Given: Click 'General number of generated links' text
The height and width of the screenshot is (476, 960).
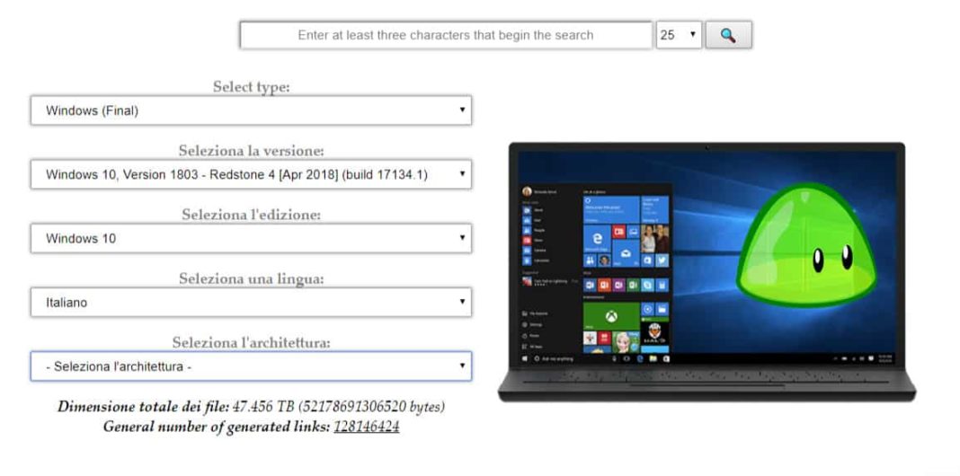Looking at the screenshot, I should pos(216,427).
